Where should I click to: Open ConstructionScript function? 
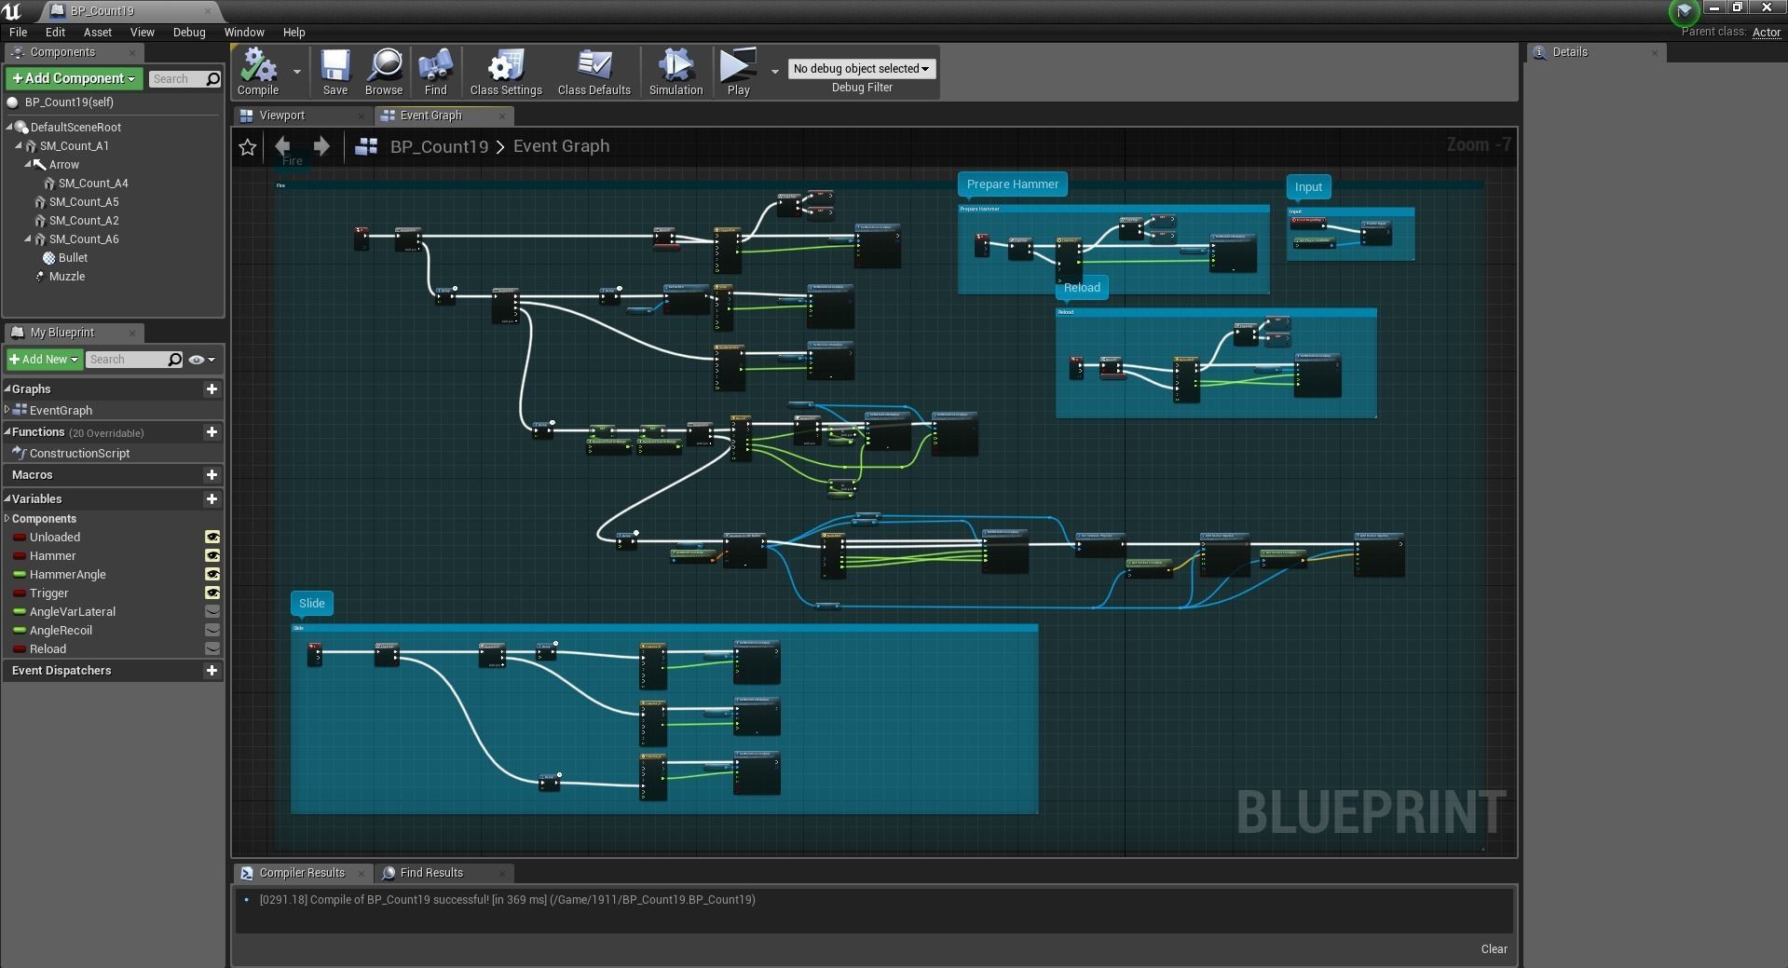tap(79, 454)
